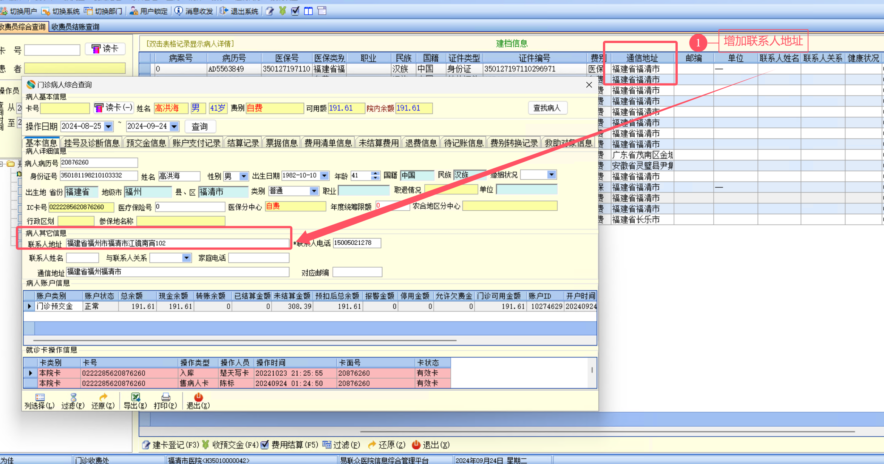Screen dimensions: 884x464
Task: Click the 年龄 spinner up arrow
Action: (x=375, y=174)
